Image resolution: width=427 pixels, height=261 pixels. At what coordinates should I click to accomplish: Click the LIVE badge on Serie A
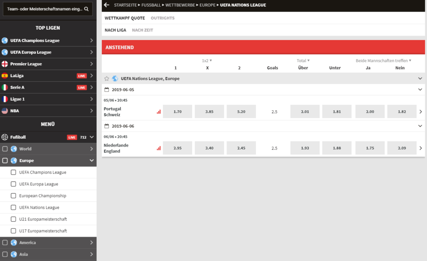coord(82,88)
